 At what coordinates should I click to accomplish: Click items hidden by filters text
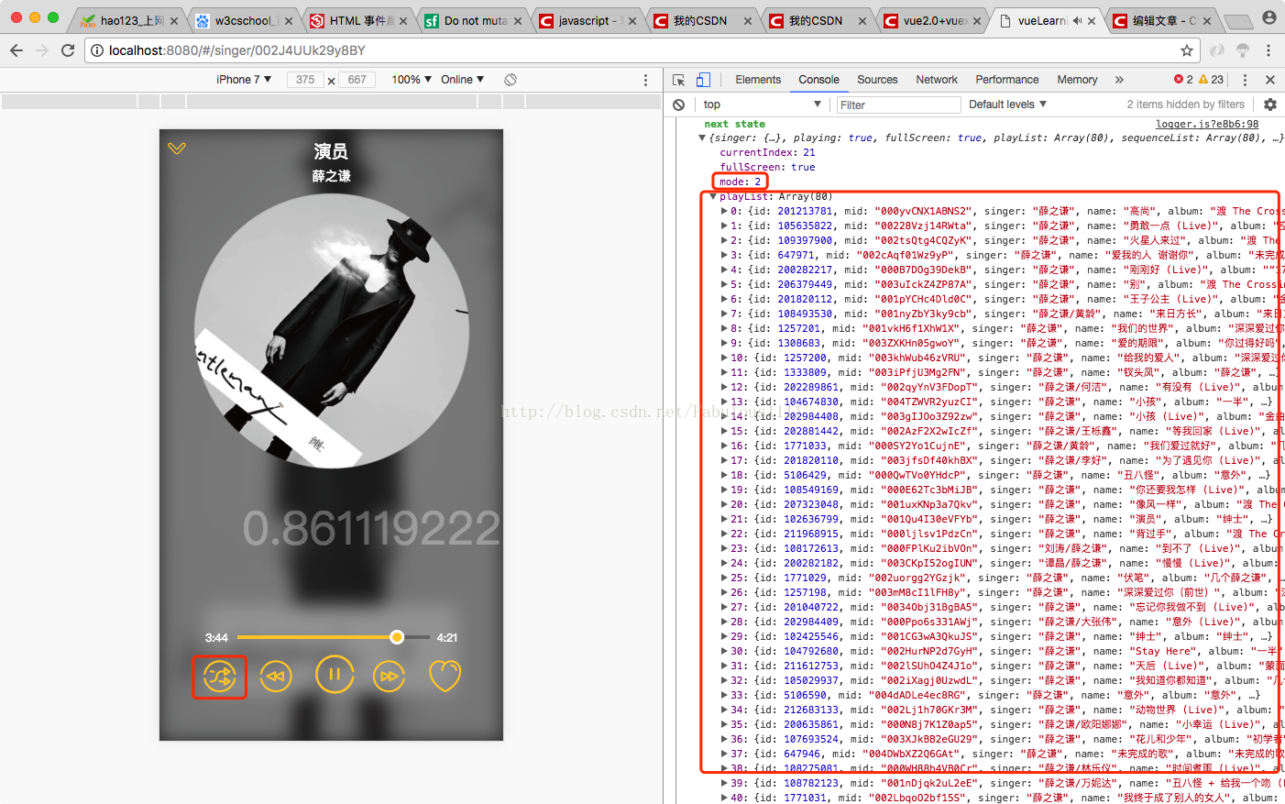1186,105
